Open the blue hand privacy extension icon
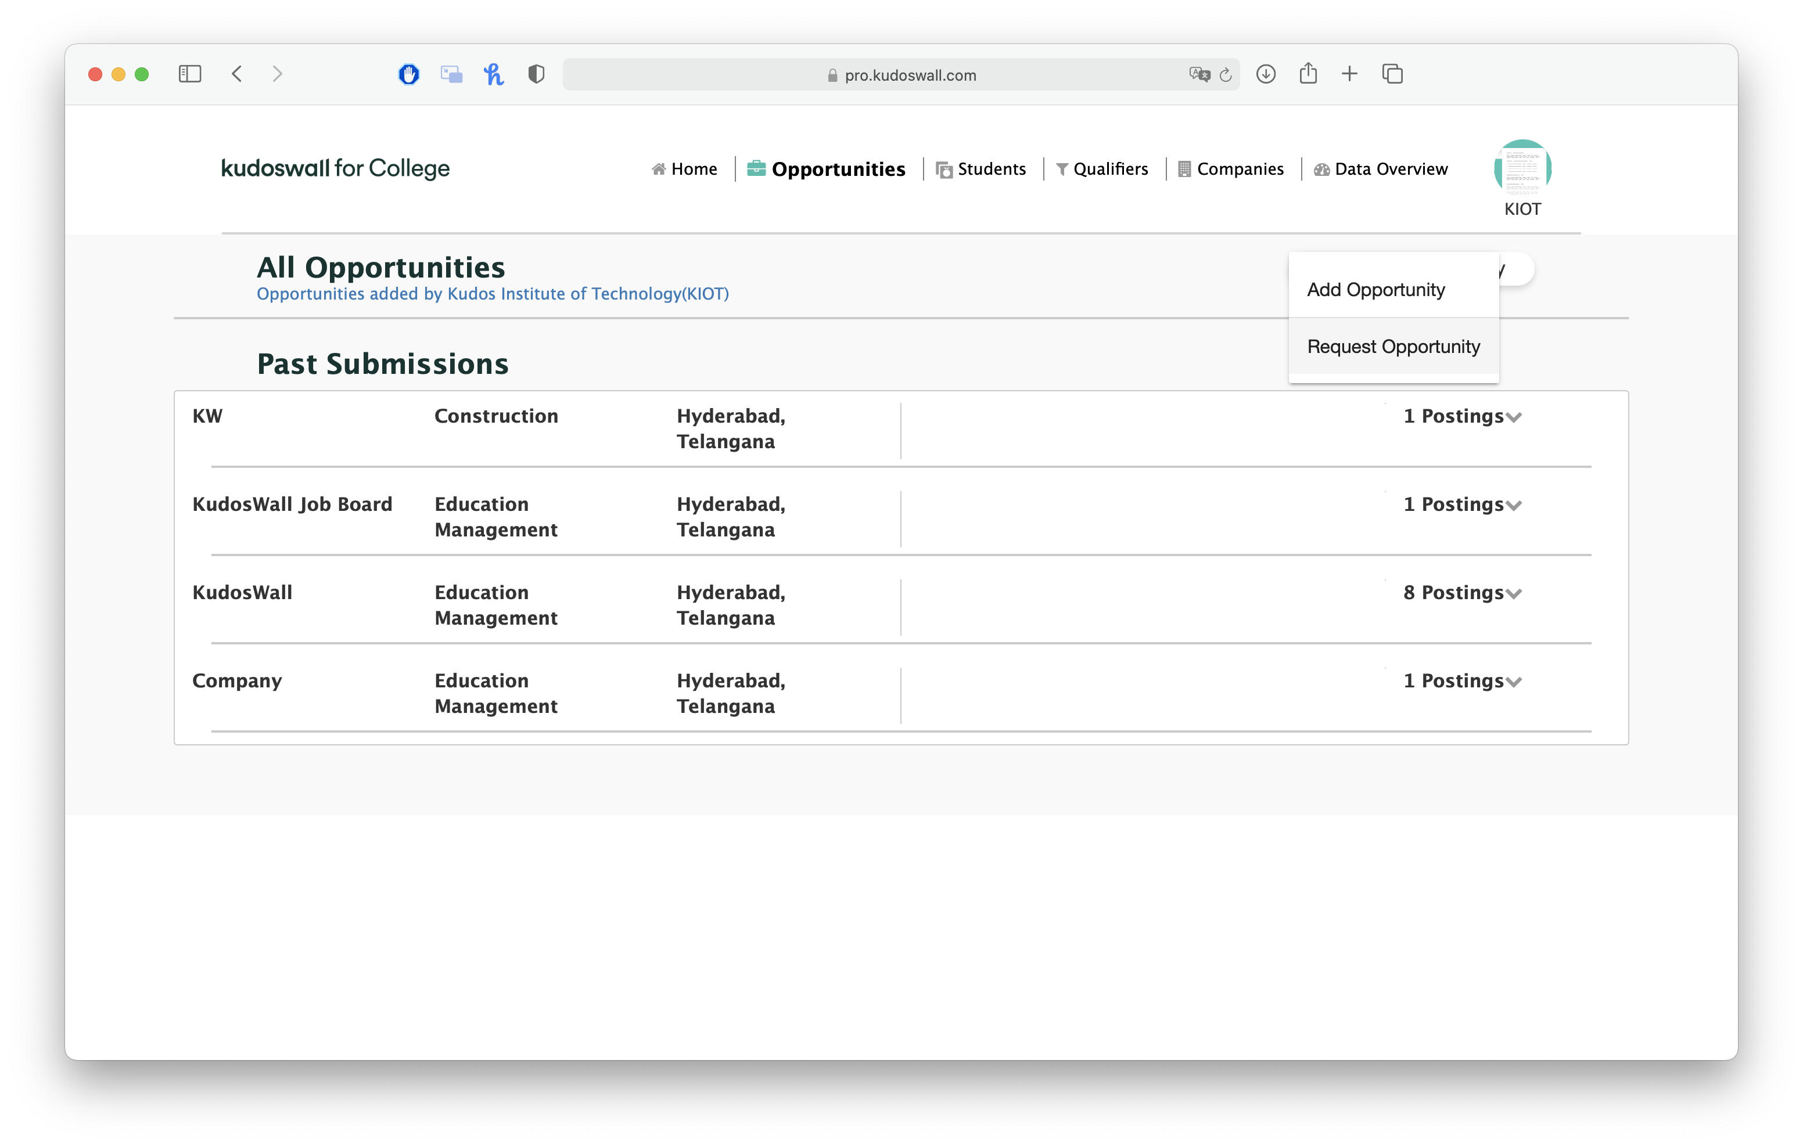The height and width of the screenshot is (1146, 1803). (x=409, y=73)
